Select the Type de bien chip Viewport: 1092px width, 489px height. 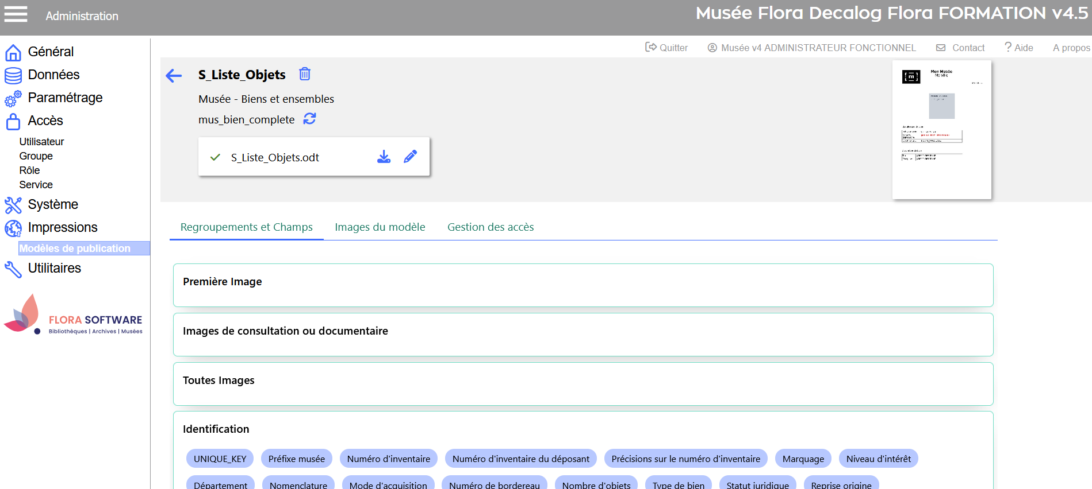click(679, 483)
